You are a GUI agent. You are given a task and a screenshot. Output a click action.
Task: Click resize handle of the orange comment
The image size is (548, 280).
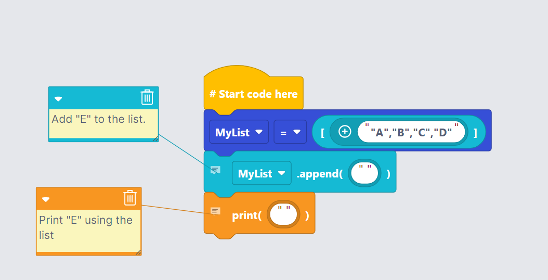click(x=138, y=252)
